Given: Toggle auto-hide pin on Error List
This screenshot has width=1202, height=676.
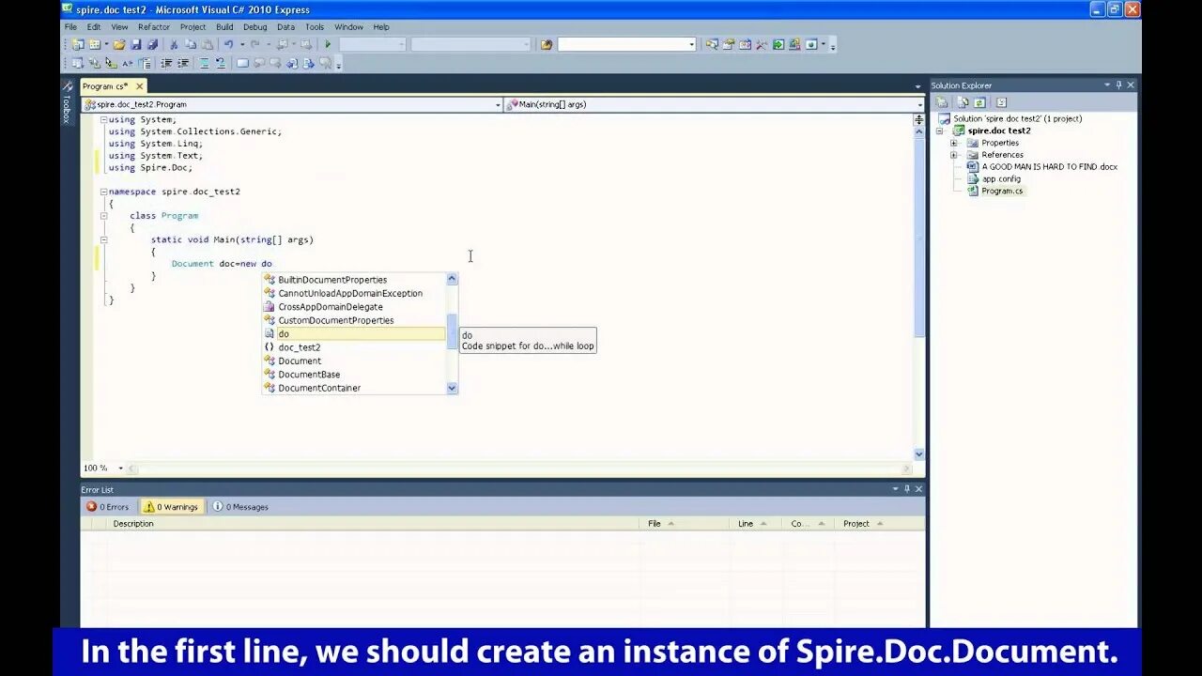Looking at the screenshot, I should pos(907,489).
